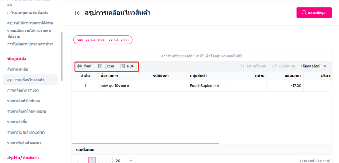
Task: Click the พิมพ์ print button label
Action: click(88, 66)
